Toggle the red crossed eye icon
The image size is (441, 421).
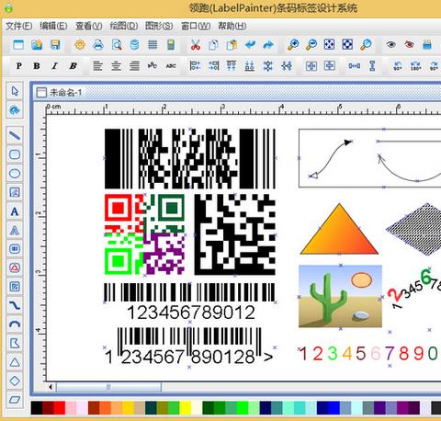(409, 45)
